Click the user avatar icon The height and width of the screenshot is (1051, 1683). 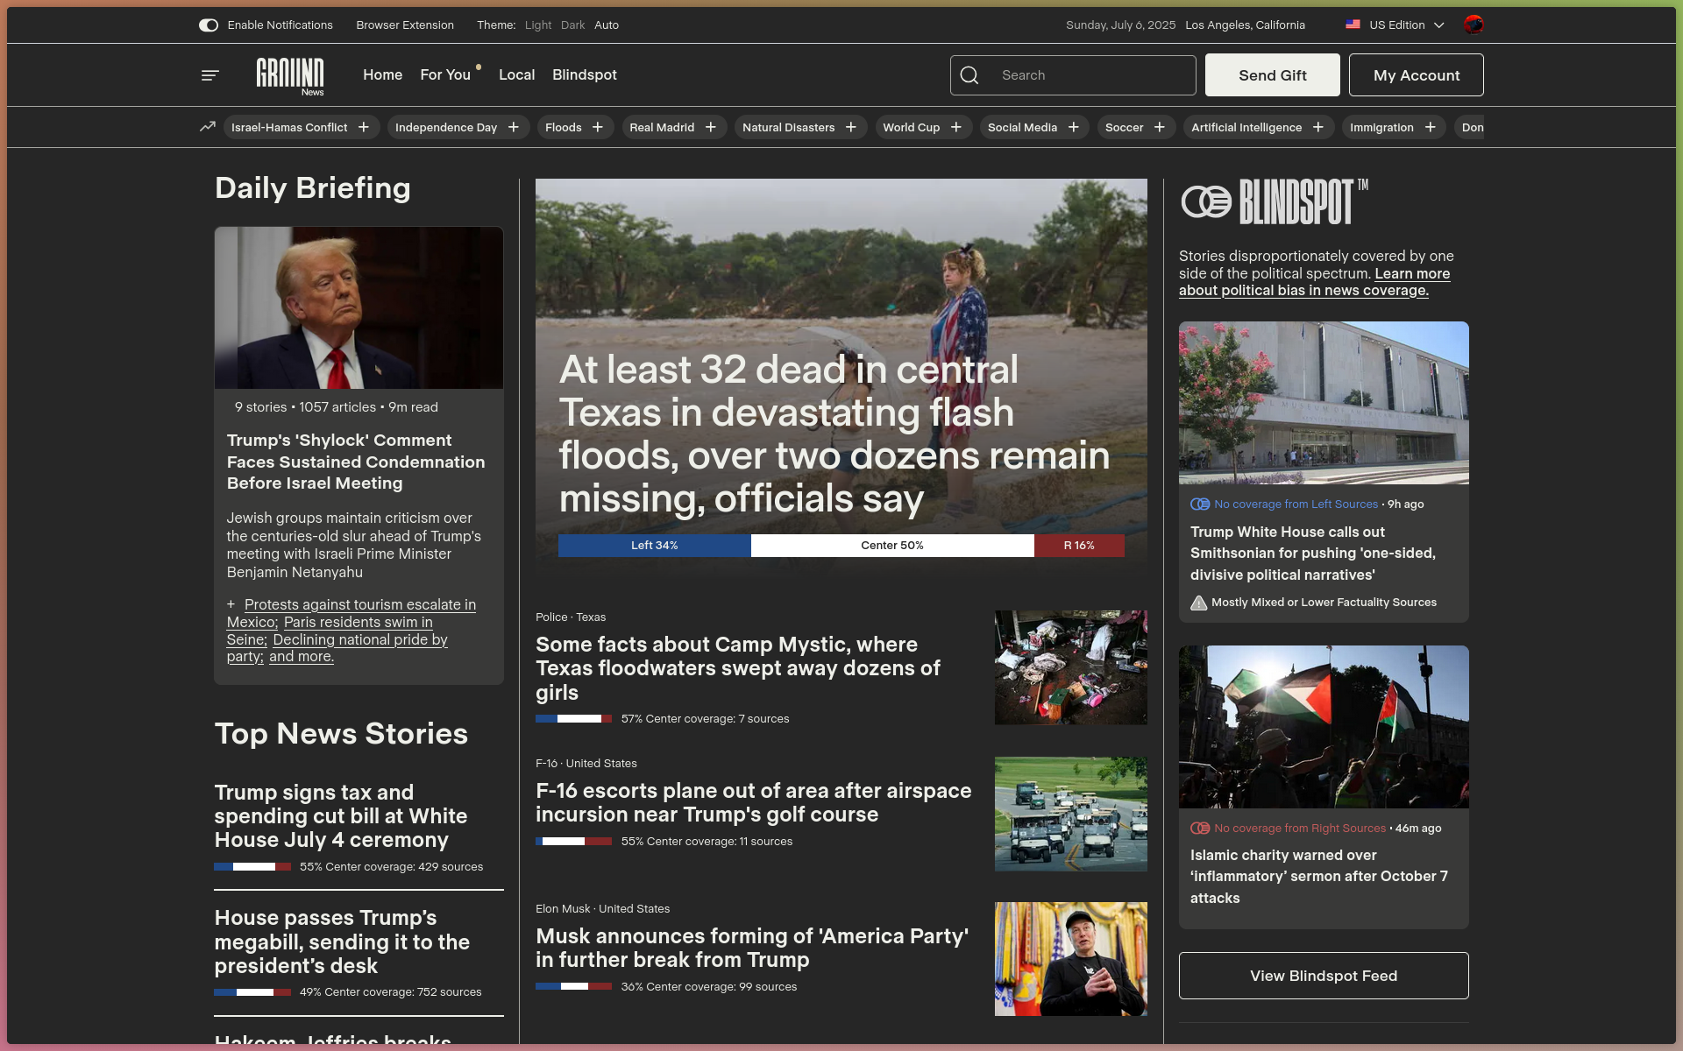(x=1474, y=25)
